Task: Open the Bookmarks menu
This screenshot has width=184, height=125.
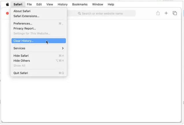Action: click(x=80, y=4)
